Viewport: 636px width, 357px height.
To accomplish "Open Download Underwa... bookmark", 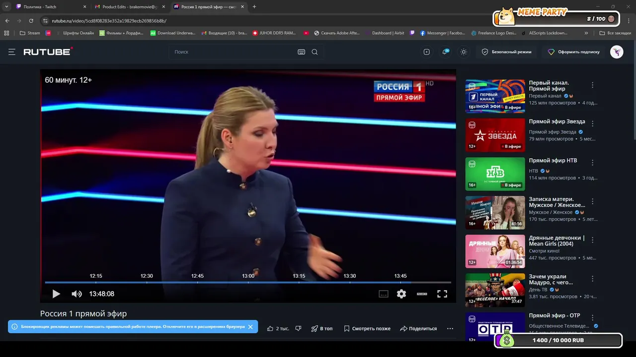I will (x=173, y=33).
